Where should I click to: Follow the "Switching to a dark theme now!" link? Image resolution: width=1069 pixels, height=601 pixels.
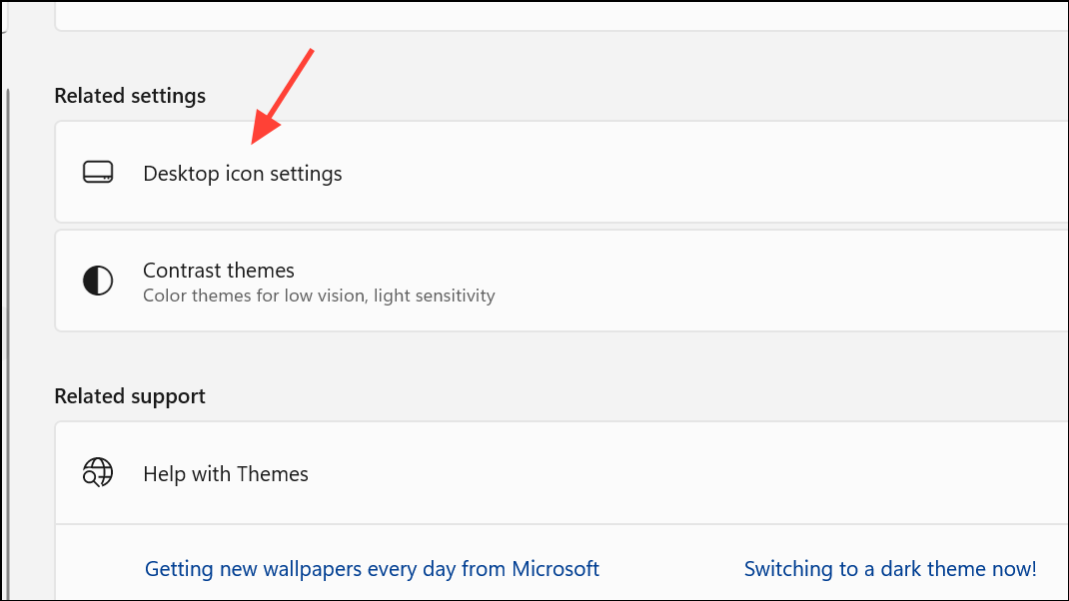[889, 569]
